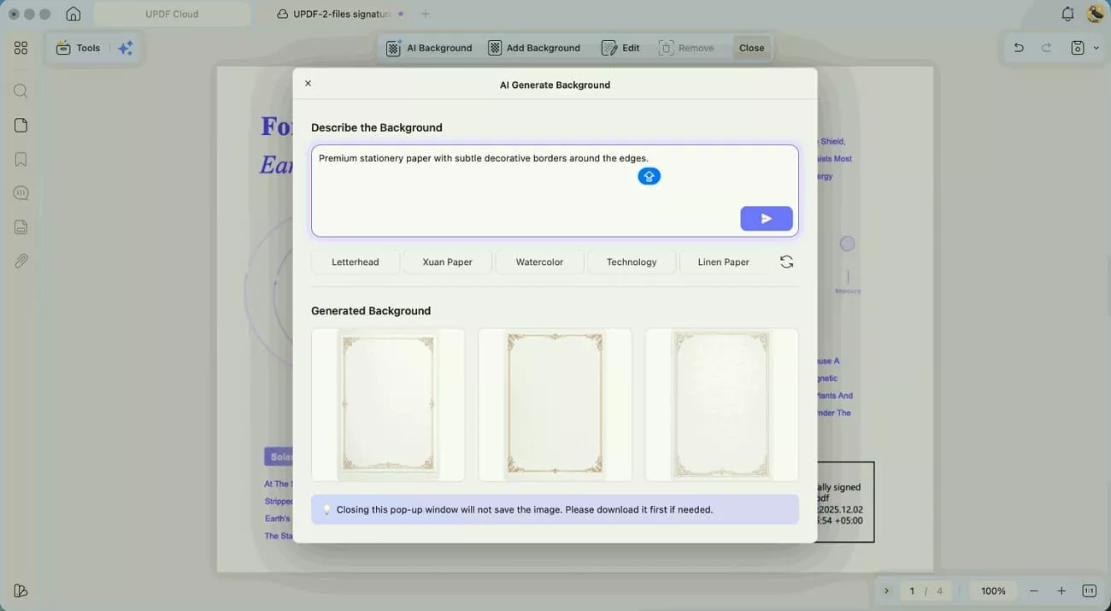Viewport: 1111px width, 611px height.
Task: Select the middle generated background thumbnail
Action: tap(555, 404)
